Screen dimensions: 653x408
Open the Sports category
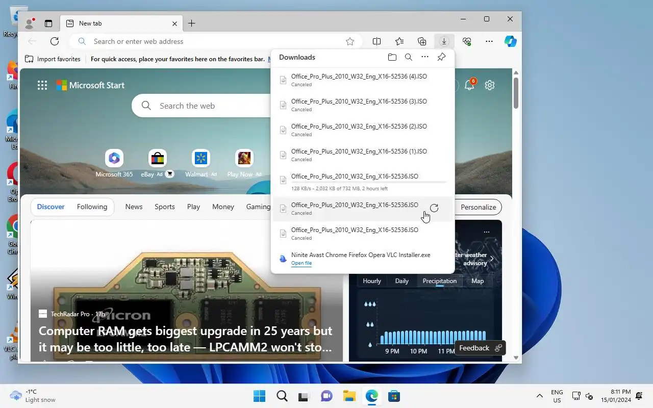(x=165, y=207)
